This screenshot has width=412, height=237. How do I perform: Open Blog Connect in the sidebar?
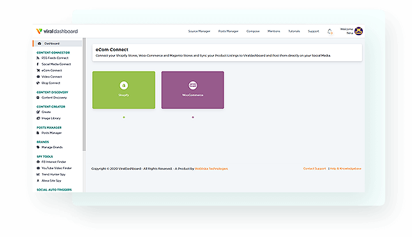click(x=49, y=83)
